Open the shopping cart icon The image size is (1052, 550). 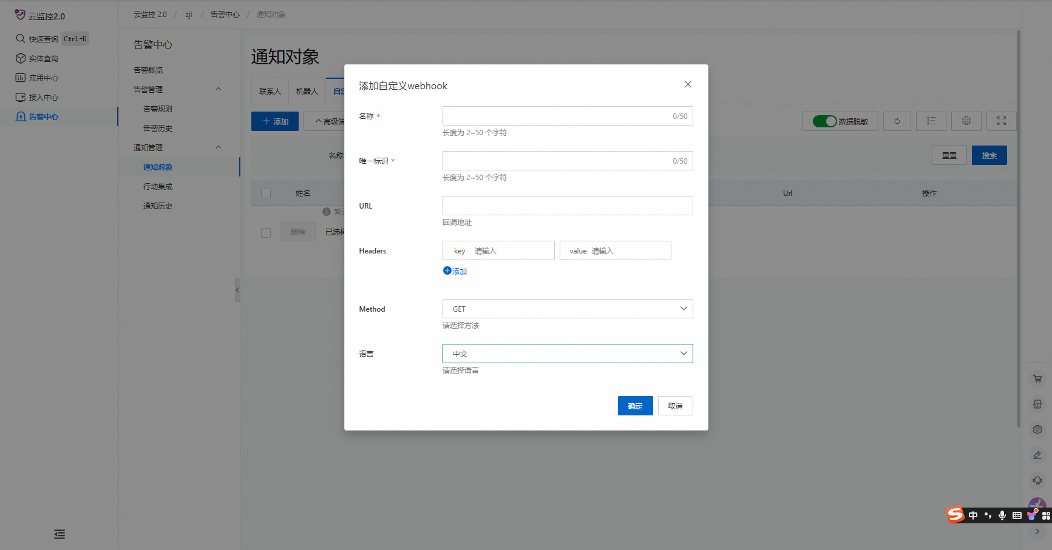tap(1037, 378)
